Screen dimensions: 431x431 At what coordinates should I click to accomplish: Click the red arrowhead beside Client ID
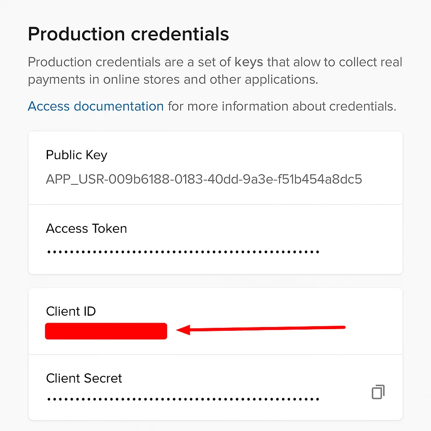pyautogui.click(x=184, y=330)
